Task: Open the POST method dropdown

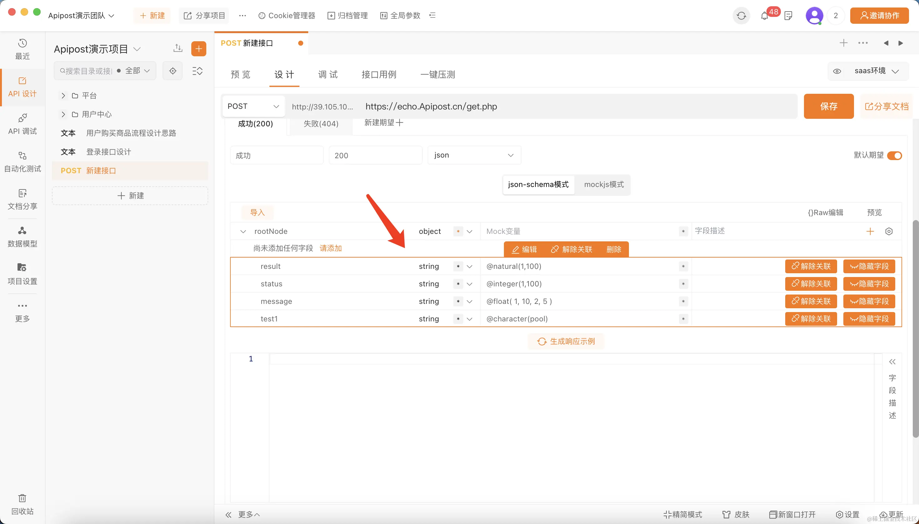Action: (253, 106)
